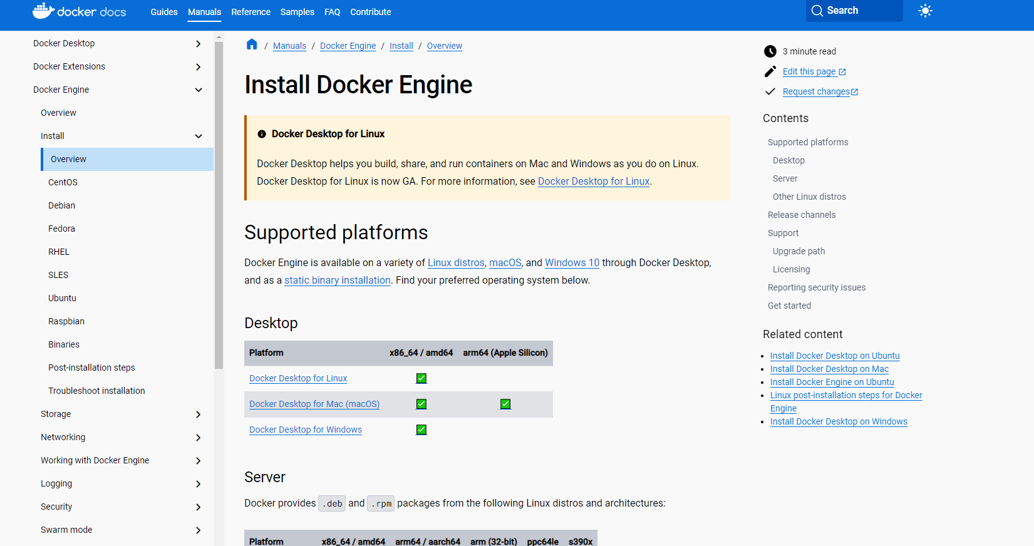The width and height of the screenshot is (1034, 546).
Task: Click the Docker Engine breadcrumb link
Action: point(348,46)
